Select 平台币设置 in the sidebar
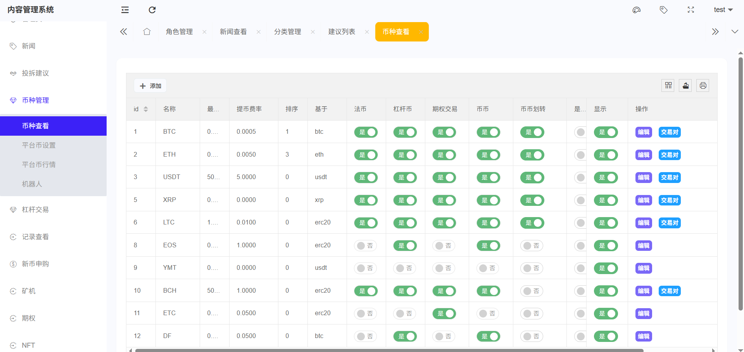744x352 pixels. 39,145
